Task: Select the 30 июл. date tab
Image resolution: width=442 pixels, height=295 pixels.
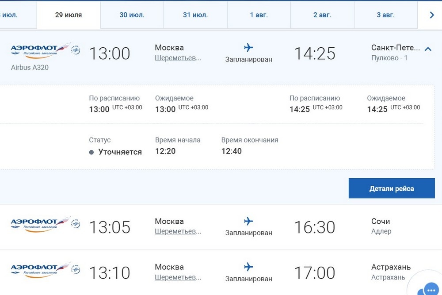Action: (x=132, y=15)
